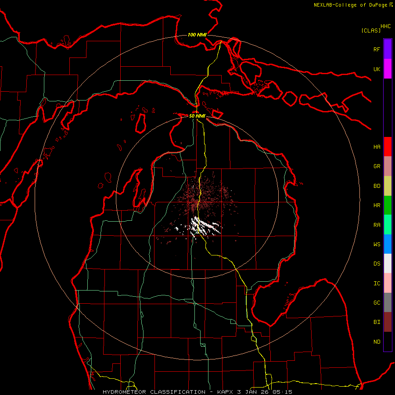Click the GR pink-brown legend swatch

point(388,166)
